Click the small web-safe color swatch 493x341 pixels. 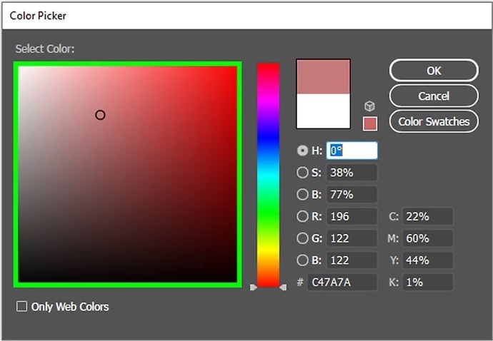(x=369, y=123)
